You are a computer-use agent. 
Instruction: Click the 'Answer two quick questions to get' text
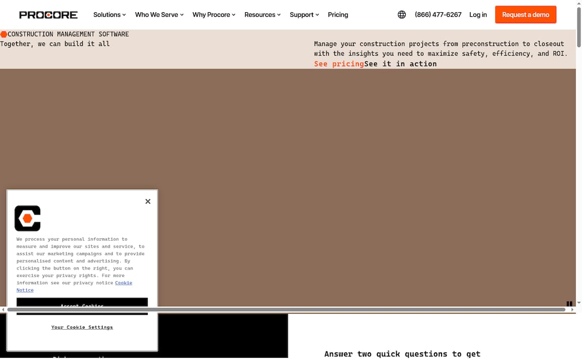[x=402, y=354]
